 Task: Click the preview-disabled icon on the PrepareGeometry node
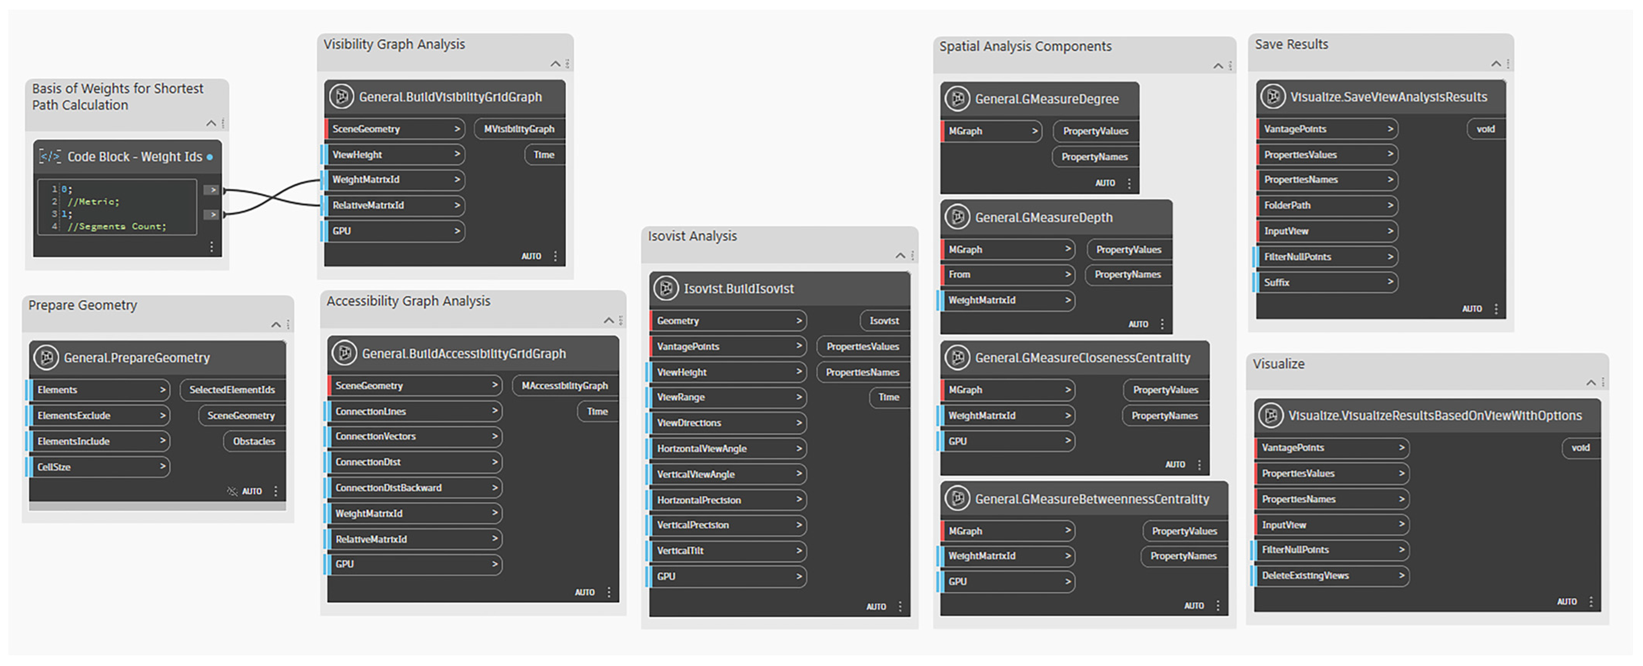pyautogui.click(x=232, y=492)
